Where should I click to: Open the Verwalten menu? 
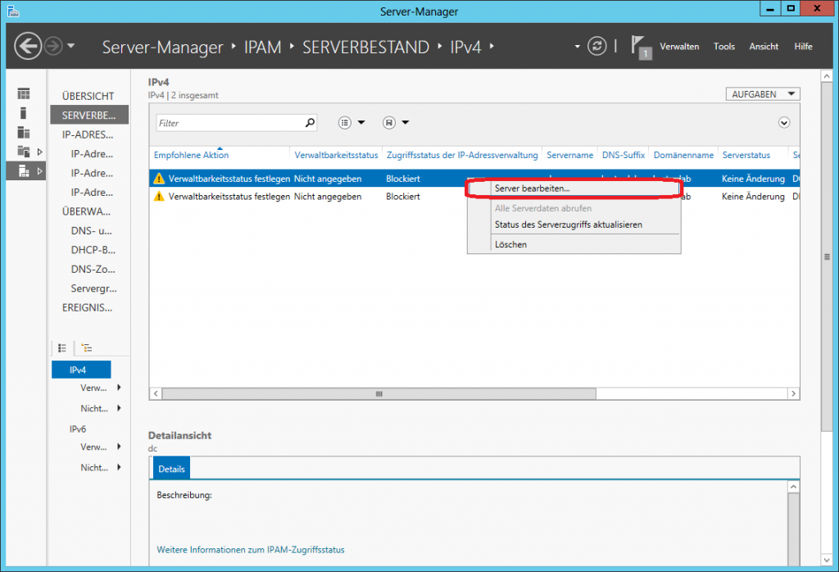click(679, 47)
